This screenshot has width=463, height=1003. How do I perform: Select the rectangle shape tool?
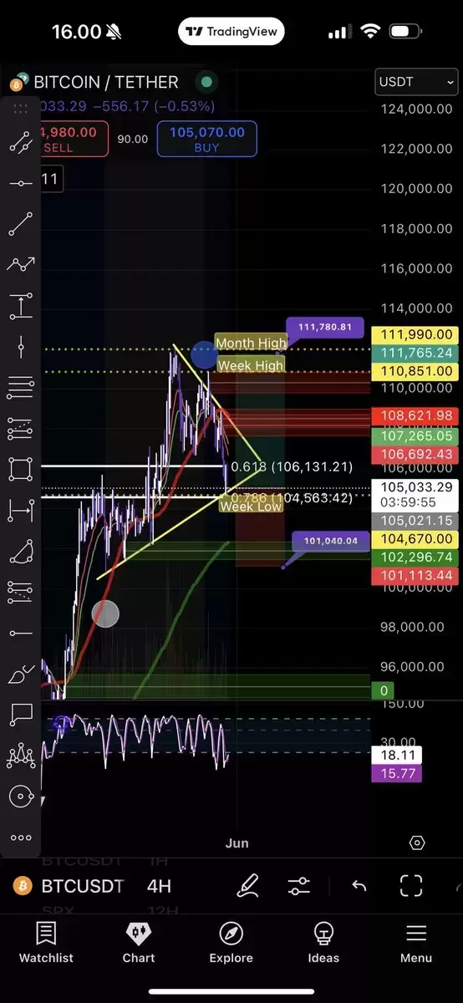(20, 469)
